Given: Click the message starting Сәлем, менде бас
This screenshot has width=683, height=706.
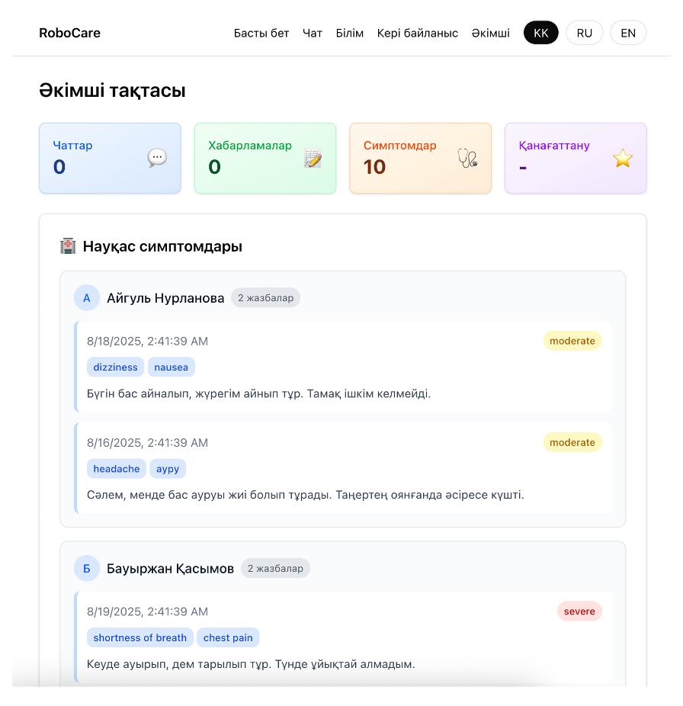Looking at the screenshot, I should [x=305, y=495].
